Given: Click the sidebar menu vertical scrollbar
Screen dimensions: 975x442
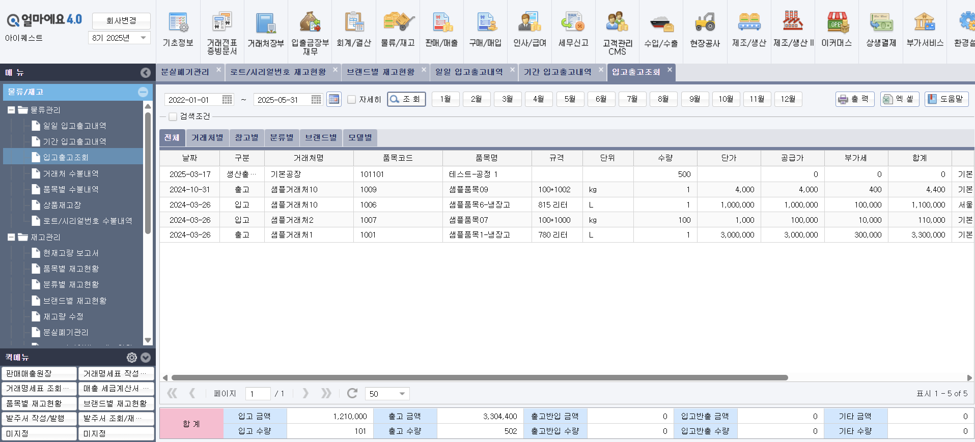Looking at the screenshot, I should coord(148,173).
